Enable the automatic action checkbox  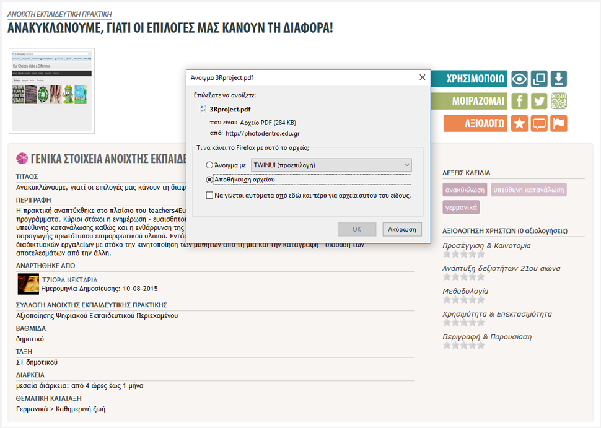(x=209, y=195)
